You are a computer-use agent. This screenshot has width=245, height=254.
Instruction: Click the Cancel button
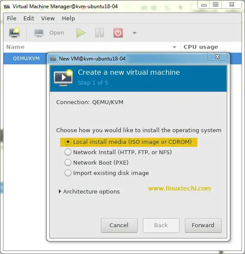tap(119, 225)
